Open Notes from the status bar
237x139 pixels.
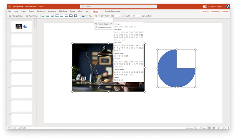203,128
